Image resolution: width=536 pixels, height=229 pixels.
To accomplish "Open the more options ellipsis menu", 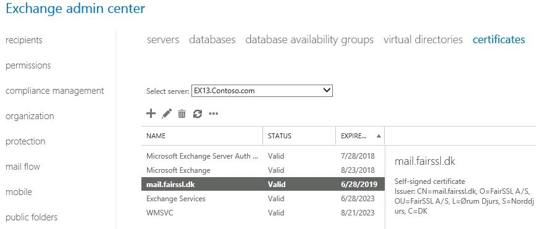I will (x=214, y=114).
